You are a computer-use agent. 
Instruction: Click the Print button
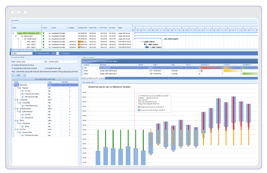pyautogui.click(x=54, y=53)
